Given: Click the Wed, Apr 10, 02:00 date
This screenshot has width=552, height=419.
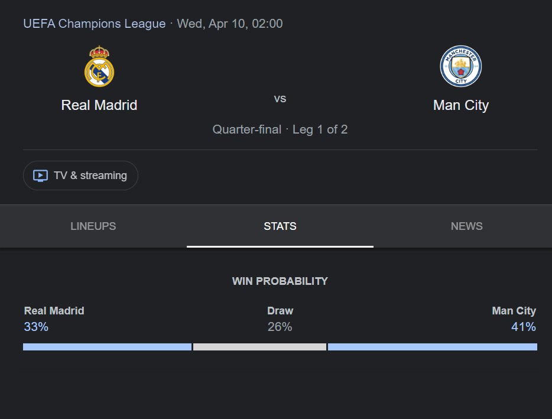Looking at the screenshot, I should pyautogui.click(x=230, y=24).
